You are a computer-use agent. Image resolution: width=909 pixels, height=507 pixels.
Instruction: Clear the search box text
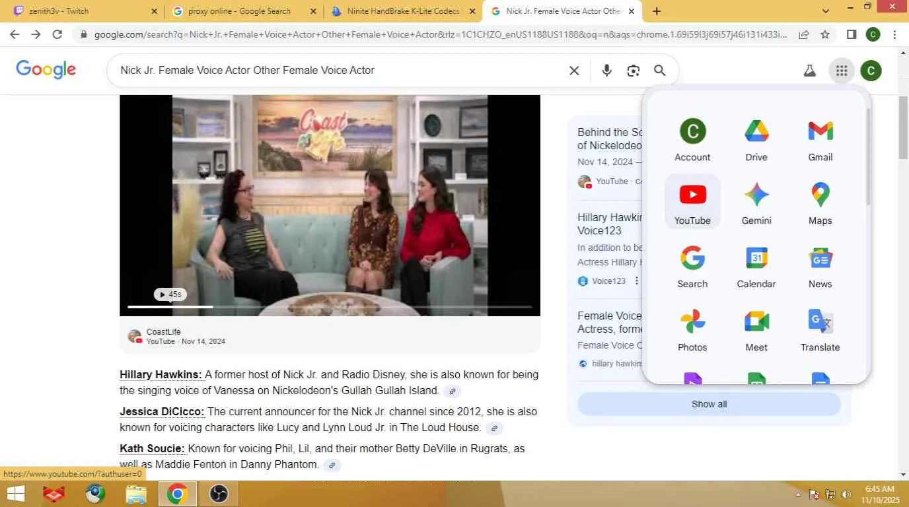(x=574, y=71)
